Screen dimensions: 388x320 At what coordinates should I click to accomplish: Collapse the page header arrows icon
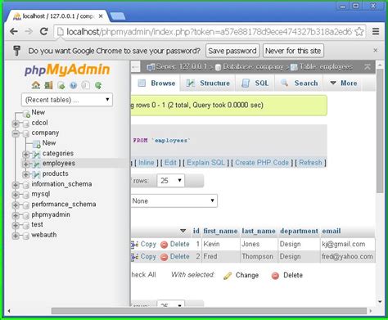pyautogui.click(x=368, y=67)
